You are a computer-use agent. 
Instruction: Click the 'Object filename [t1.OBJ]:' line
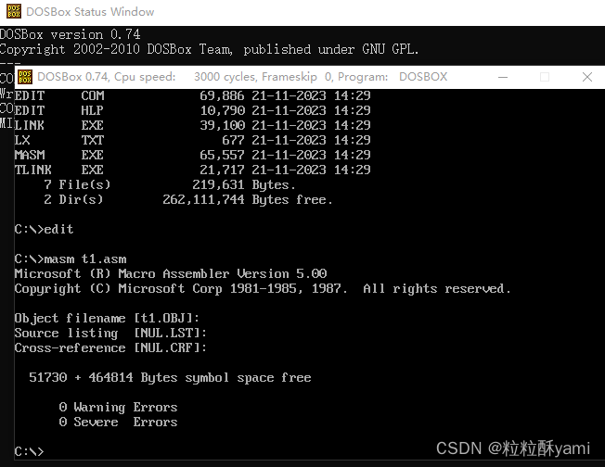(x=107, y=318)
